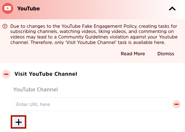Click the white play triangle inside YouTube logo
The height and width of the screenshot is (132, 185).
point(8,8)
